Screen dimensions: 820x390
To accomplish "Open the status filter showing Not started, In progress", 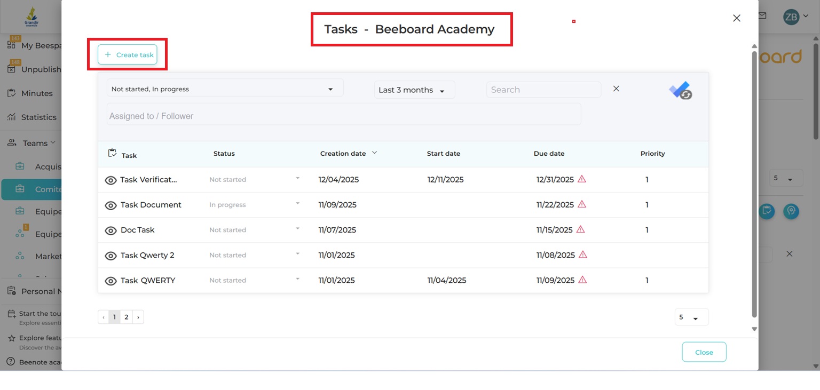I will click(x=224, y=88).
